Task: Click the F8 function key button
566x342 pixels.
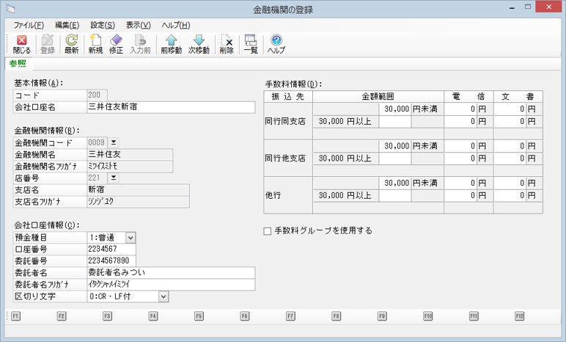Action: pos(337,316)
